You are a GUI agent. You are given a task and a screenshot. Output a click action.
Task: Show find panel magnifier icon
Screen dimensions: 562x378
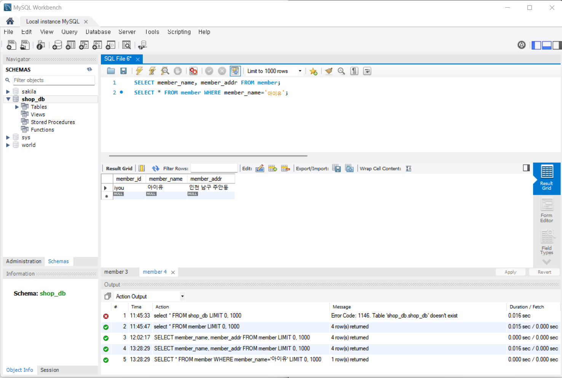342,71
